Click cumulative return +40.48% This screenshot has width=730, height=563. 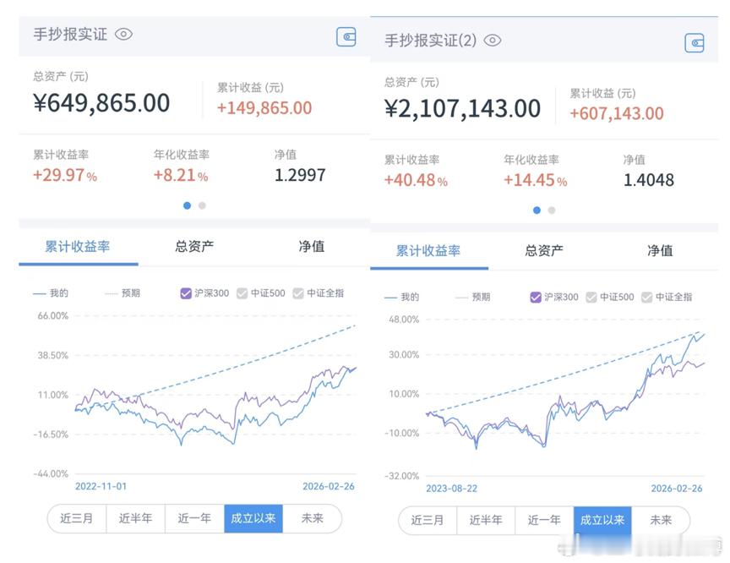click(416, 180)
